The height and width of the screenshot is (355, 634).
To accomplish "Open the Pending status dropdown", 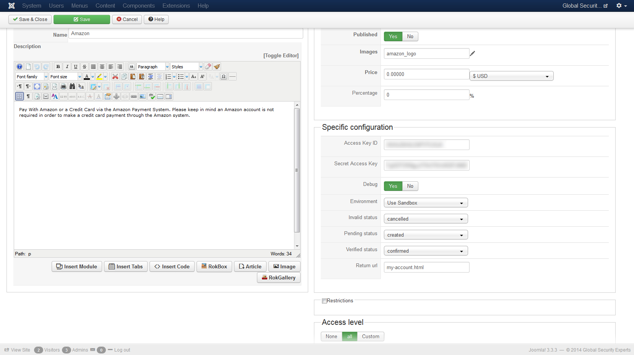I will (x=426, y=235).
